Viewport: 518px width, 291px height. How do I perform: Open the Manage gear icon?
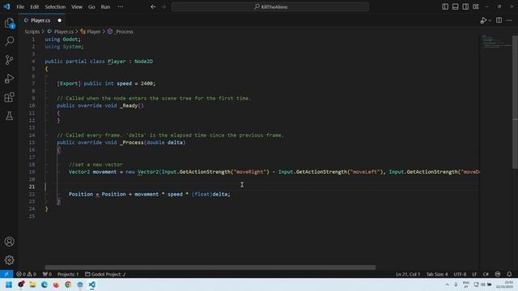tap(9, 260)
